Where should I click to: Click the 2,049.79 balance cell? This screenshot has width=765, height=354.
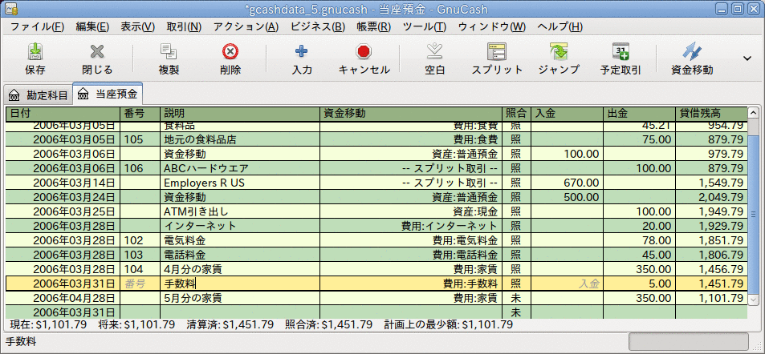pyautogui.click(x=711, y=197)
